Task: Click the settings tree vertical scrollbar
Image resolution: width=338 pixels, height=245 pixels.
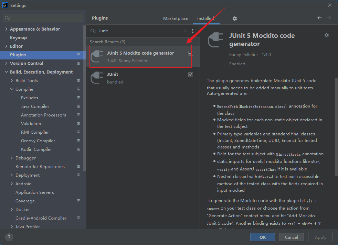Action: tap(84, 98)
